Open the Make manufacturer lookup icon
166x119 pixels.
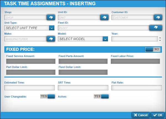pos(51,39)
